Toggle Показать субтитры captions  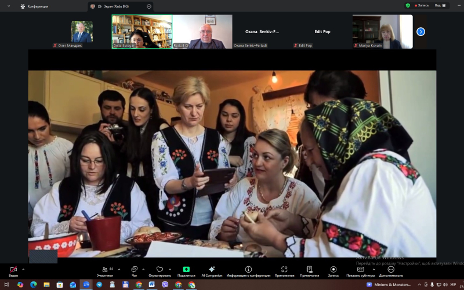360,271
